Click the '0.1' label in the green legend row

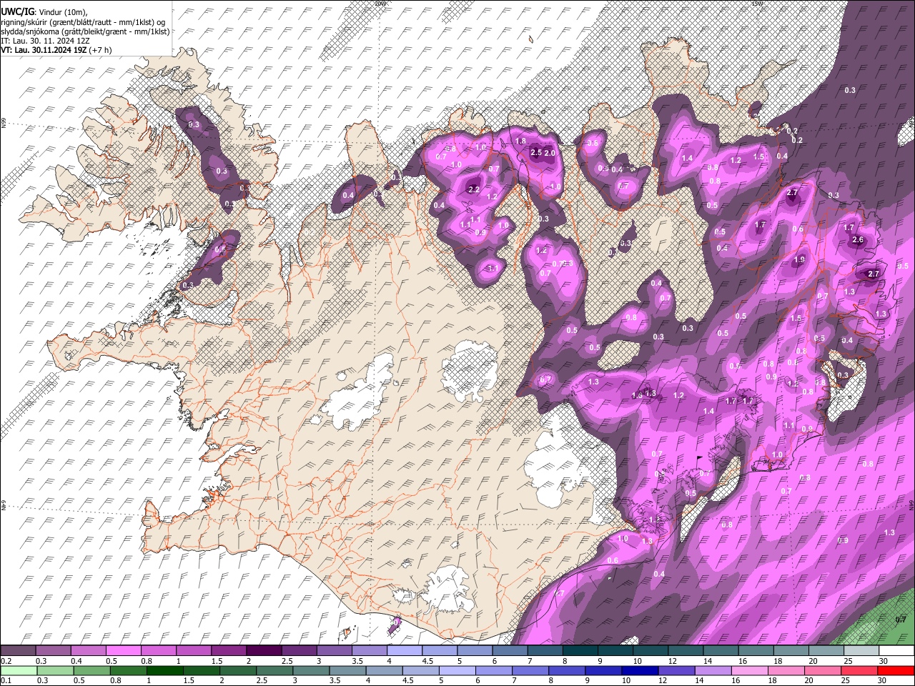click(6, 680)
